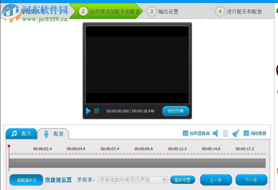
Task: Open the 快捷键设置 shortcut settings link
Action: pyautogui.click(x=58, y=180)
